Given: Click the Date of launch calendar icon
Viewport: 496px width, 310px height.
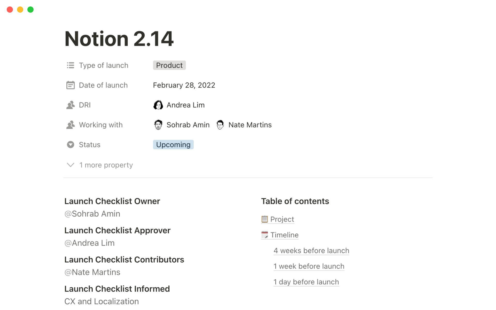Looking at the screenshot, I should [70, 85].
